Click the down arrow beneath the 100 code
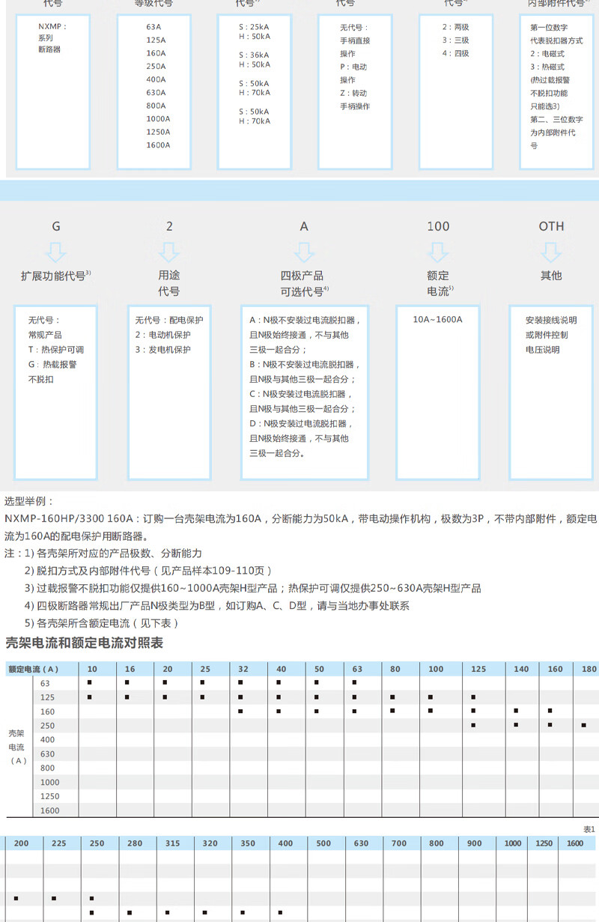The width and height of the screenshot is (599, 922). tap(438, 250)
